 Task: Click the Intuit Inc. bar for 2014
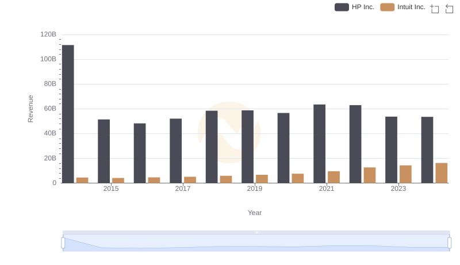82,180
